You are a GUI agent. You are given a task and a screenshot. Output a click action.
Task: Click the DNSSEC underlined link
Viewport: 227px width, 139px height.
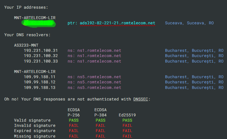click(x=141, y=99)
